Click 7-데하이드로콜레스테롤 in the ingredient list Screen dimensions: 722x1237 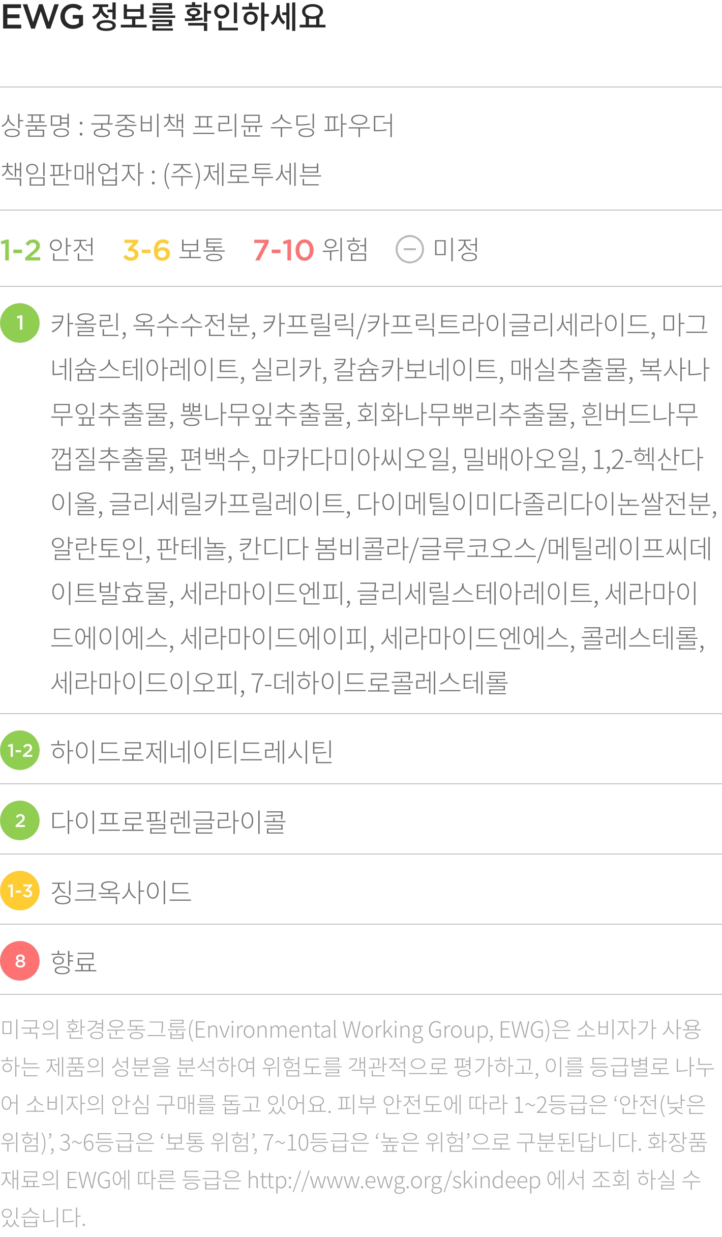(x=380, y=683)
